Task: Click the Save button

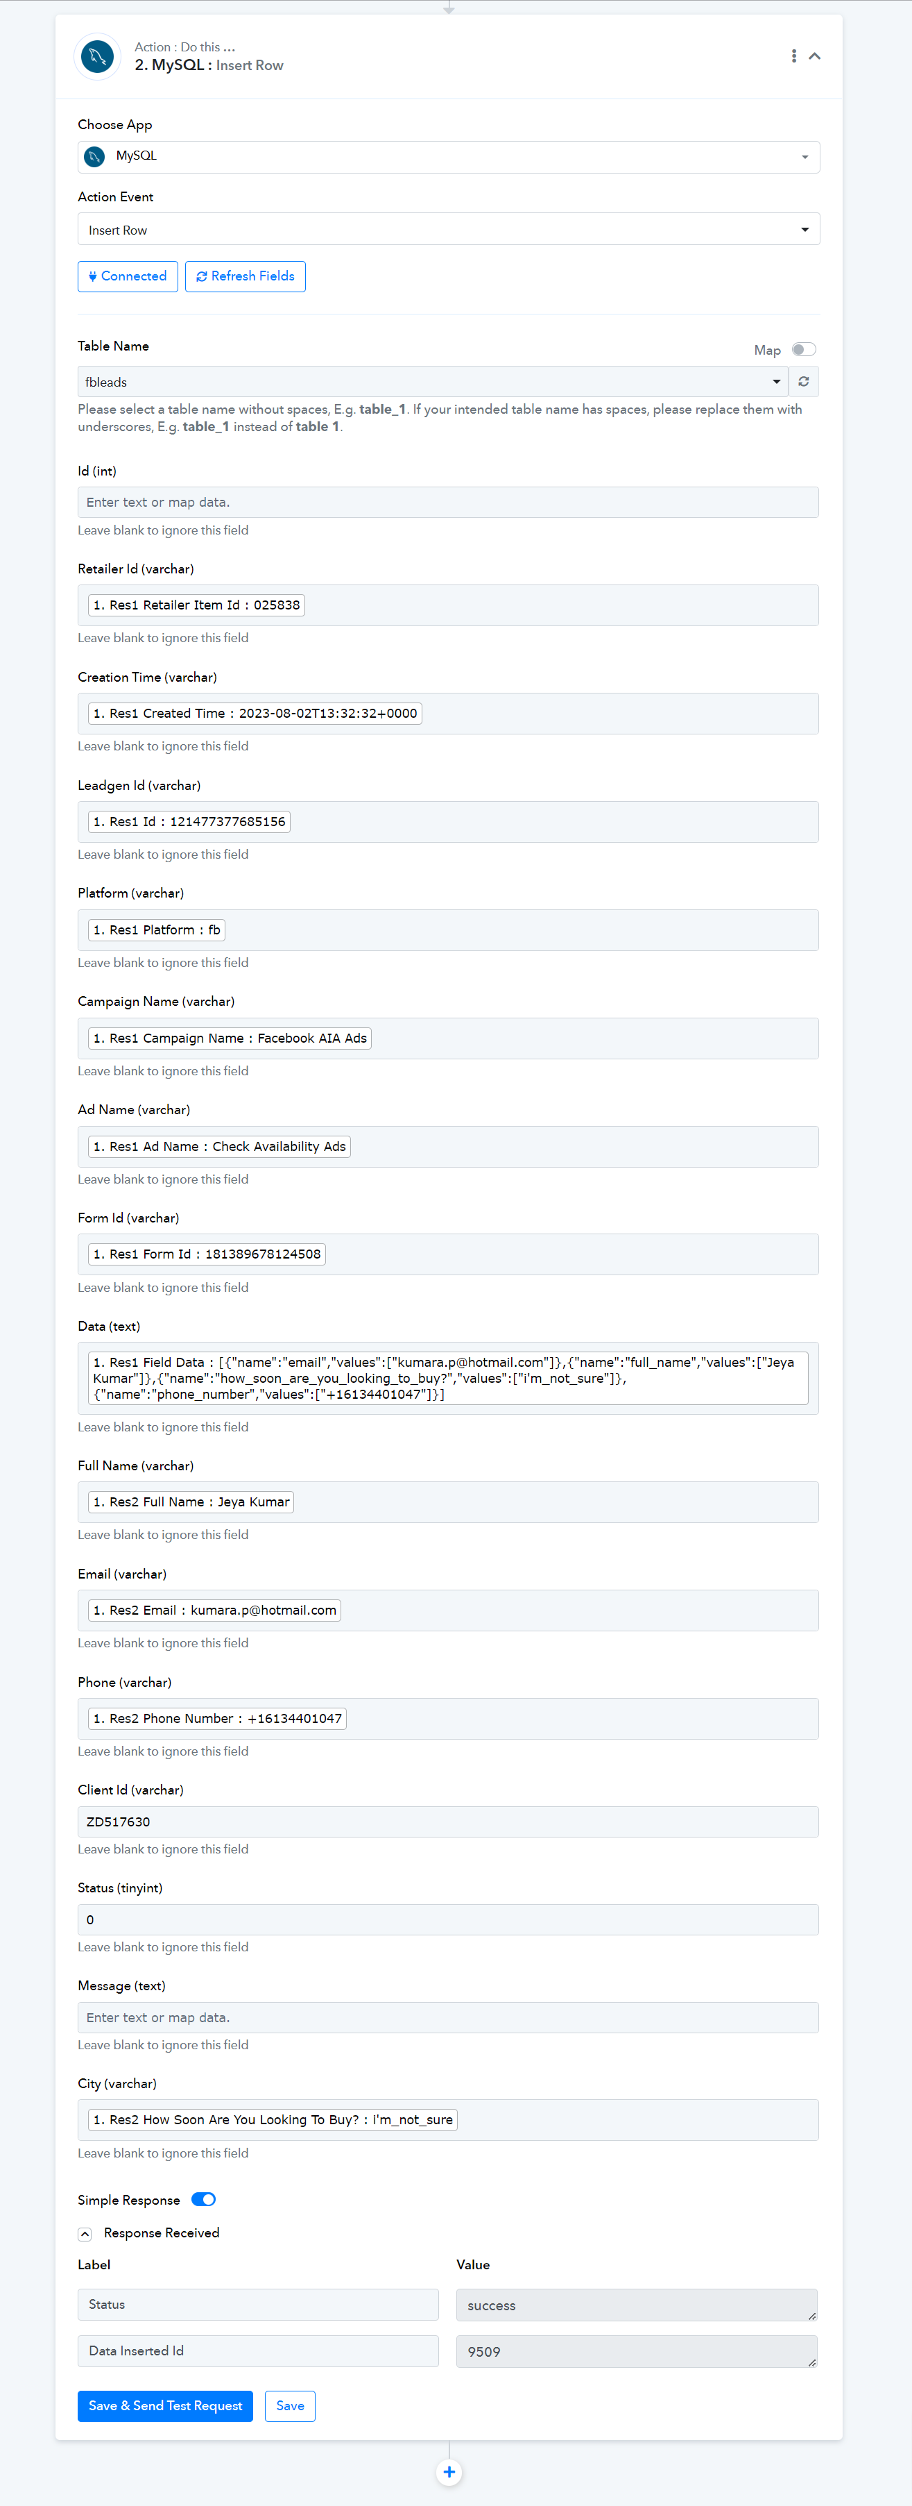Action: point(290,2406)
